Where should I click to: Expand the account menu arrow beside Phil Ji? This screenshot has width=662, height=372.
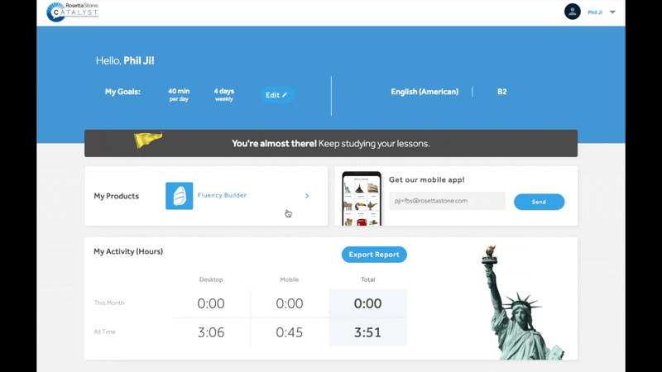(x=612, y=12)
